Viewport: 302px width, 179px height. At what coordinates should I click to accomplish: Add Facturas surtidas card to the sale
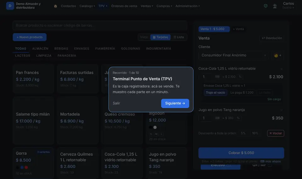tap(78, 79)
